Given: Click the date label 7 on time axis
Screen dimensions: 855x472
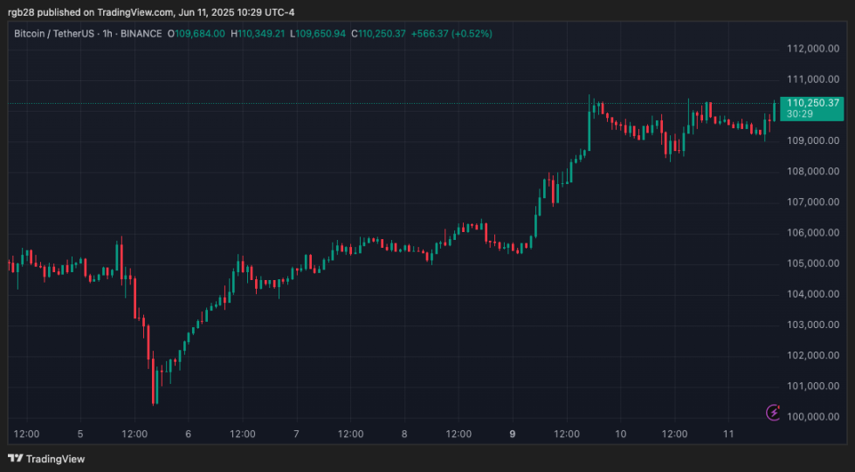Looking at the screenshot, I should (x=297, y=434).
